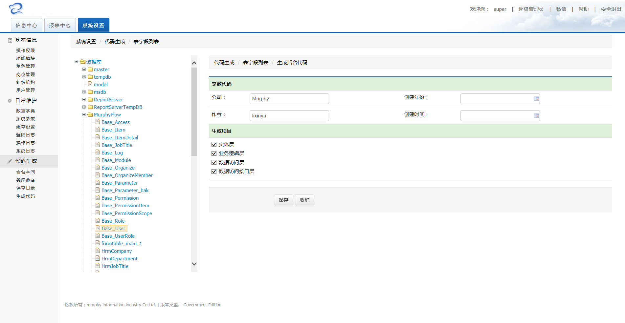Uncheck the 数据访问接口层 checkbox
625x323 pixels.
(214, 171)
